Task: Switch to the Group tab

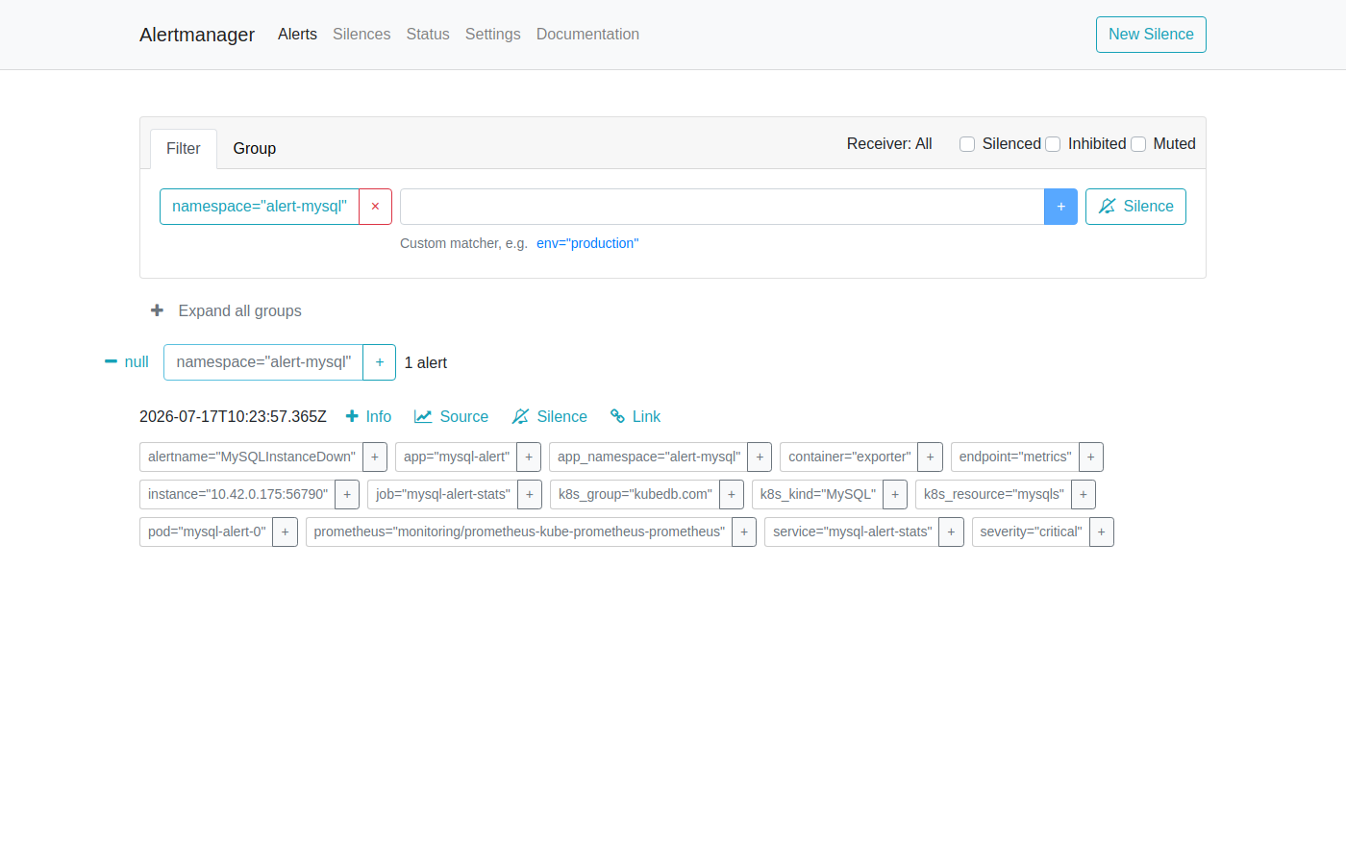Action: coord(255,149)
